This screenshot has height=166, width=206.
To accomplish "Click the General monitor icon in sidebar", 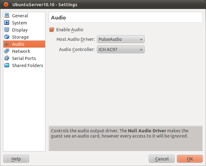I will (x=7, y=16).
